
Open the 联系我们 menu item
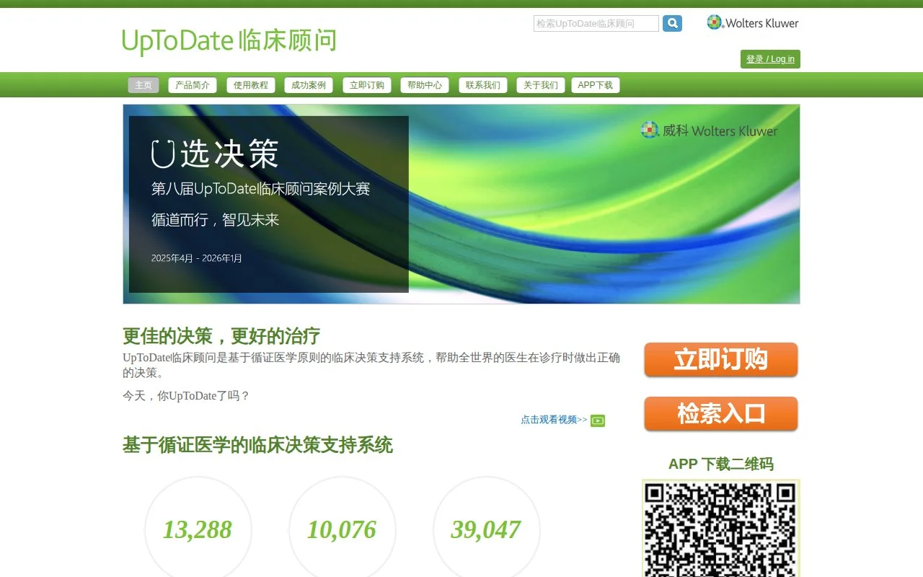click(483, 85)
